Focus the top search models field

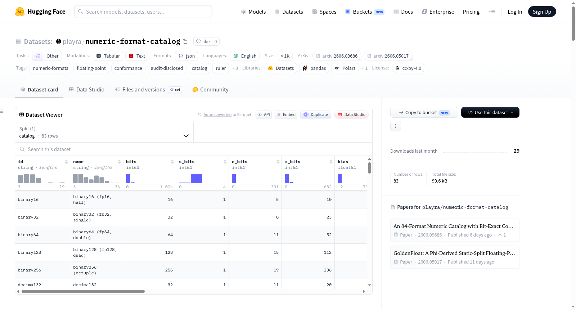pyautogui.click(x=143, y=12)
